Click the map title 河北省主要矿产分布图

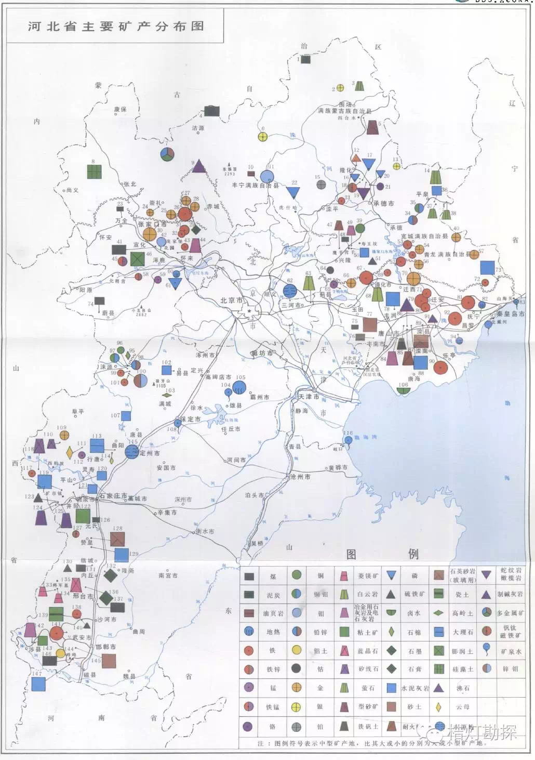tap(116, 27)
